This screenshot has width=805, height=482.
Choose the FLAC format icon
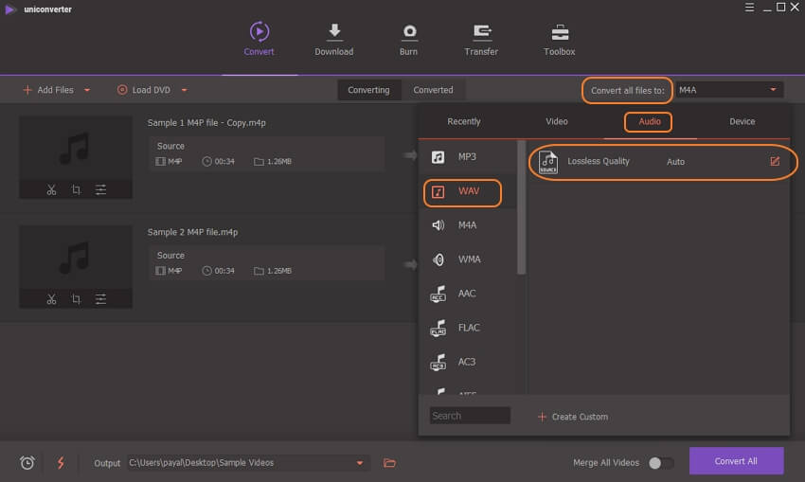tap(438, 328)
